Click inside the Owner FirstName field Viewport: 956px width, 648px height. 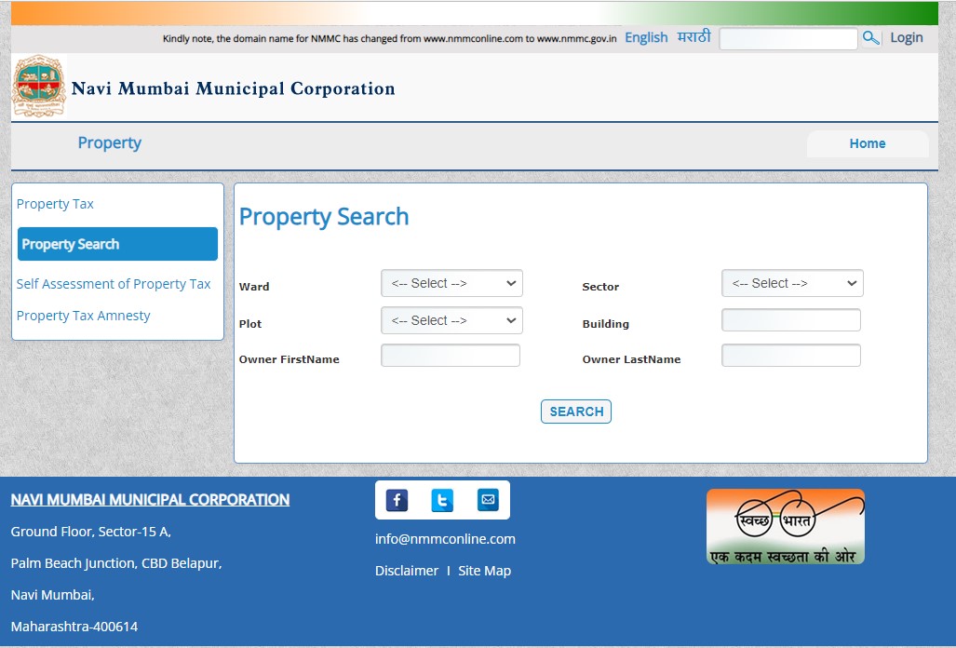point(450,355)
